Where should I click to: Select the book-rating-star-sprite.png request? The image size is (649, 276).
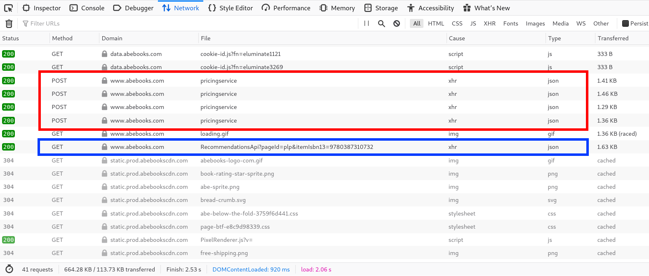[x=324, y=174]
